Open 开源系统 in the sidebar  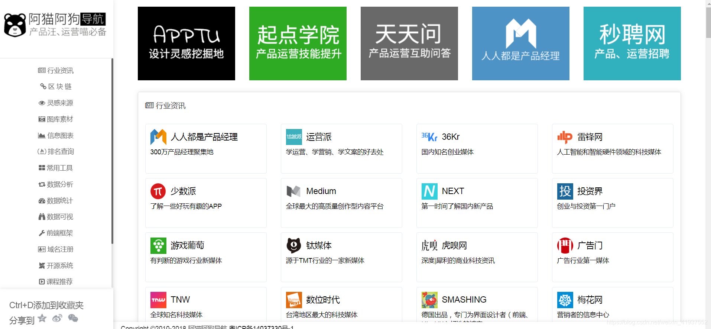point(56,266)
